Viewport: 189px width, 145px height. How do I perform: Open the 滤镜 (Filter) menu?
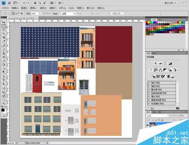[53, 8]
